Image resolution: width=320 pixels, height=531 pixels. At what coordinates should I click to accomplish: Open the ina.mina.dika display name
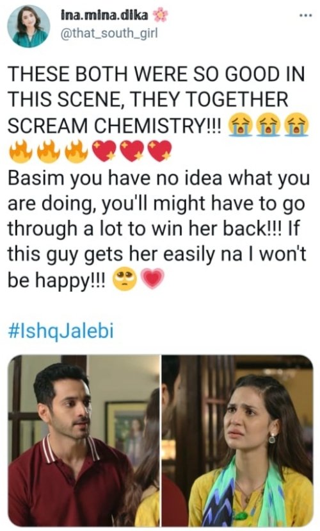click(x=104, y=15)
